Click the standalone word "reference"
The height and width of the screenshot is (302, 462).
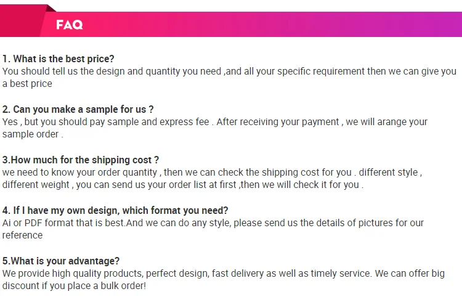(x=22, y=235)
